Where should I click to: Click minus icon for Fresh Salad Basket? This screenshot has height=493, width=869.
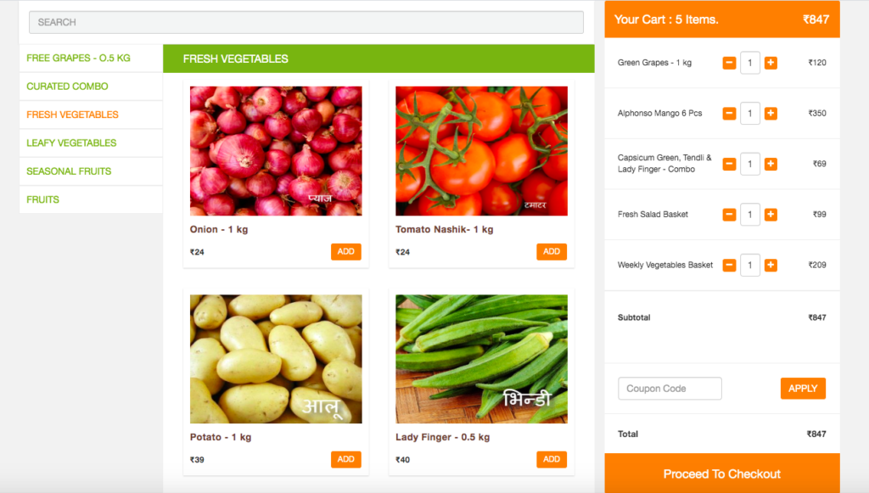pyautogui.click(x=729, y=215)
